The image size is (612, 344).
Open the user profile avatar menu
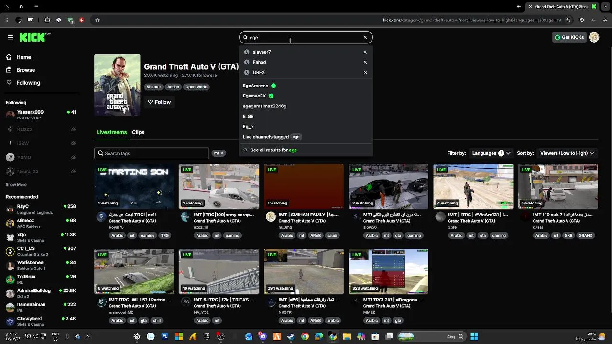(x=594, y=37)
